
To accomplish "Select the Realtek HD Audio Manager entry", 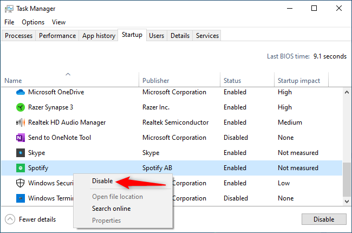I will point(67,122).
